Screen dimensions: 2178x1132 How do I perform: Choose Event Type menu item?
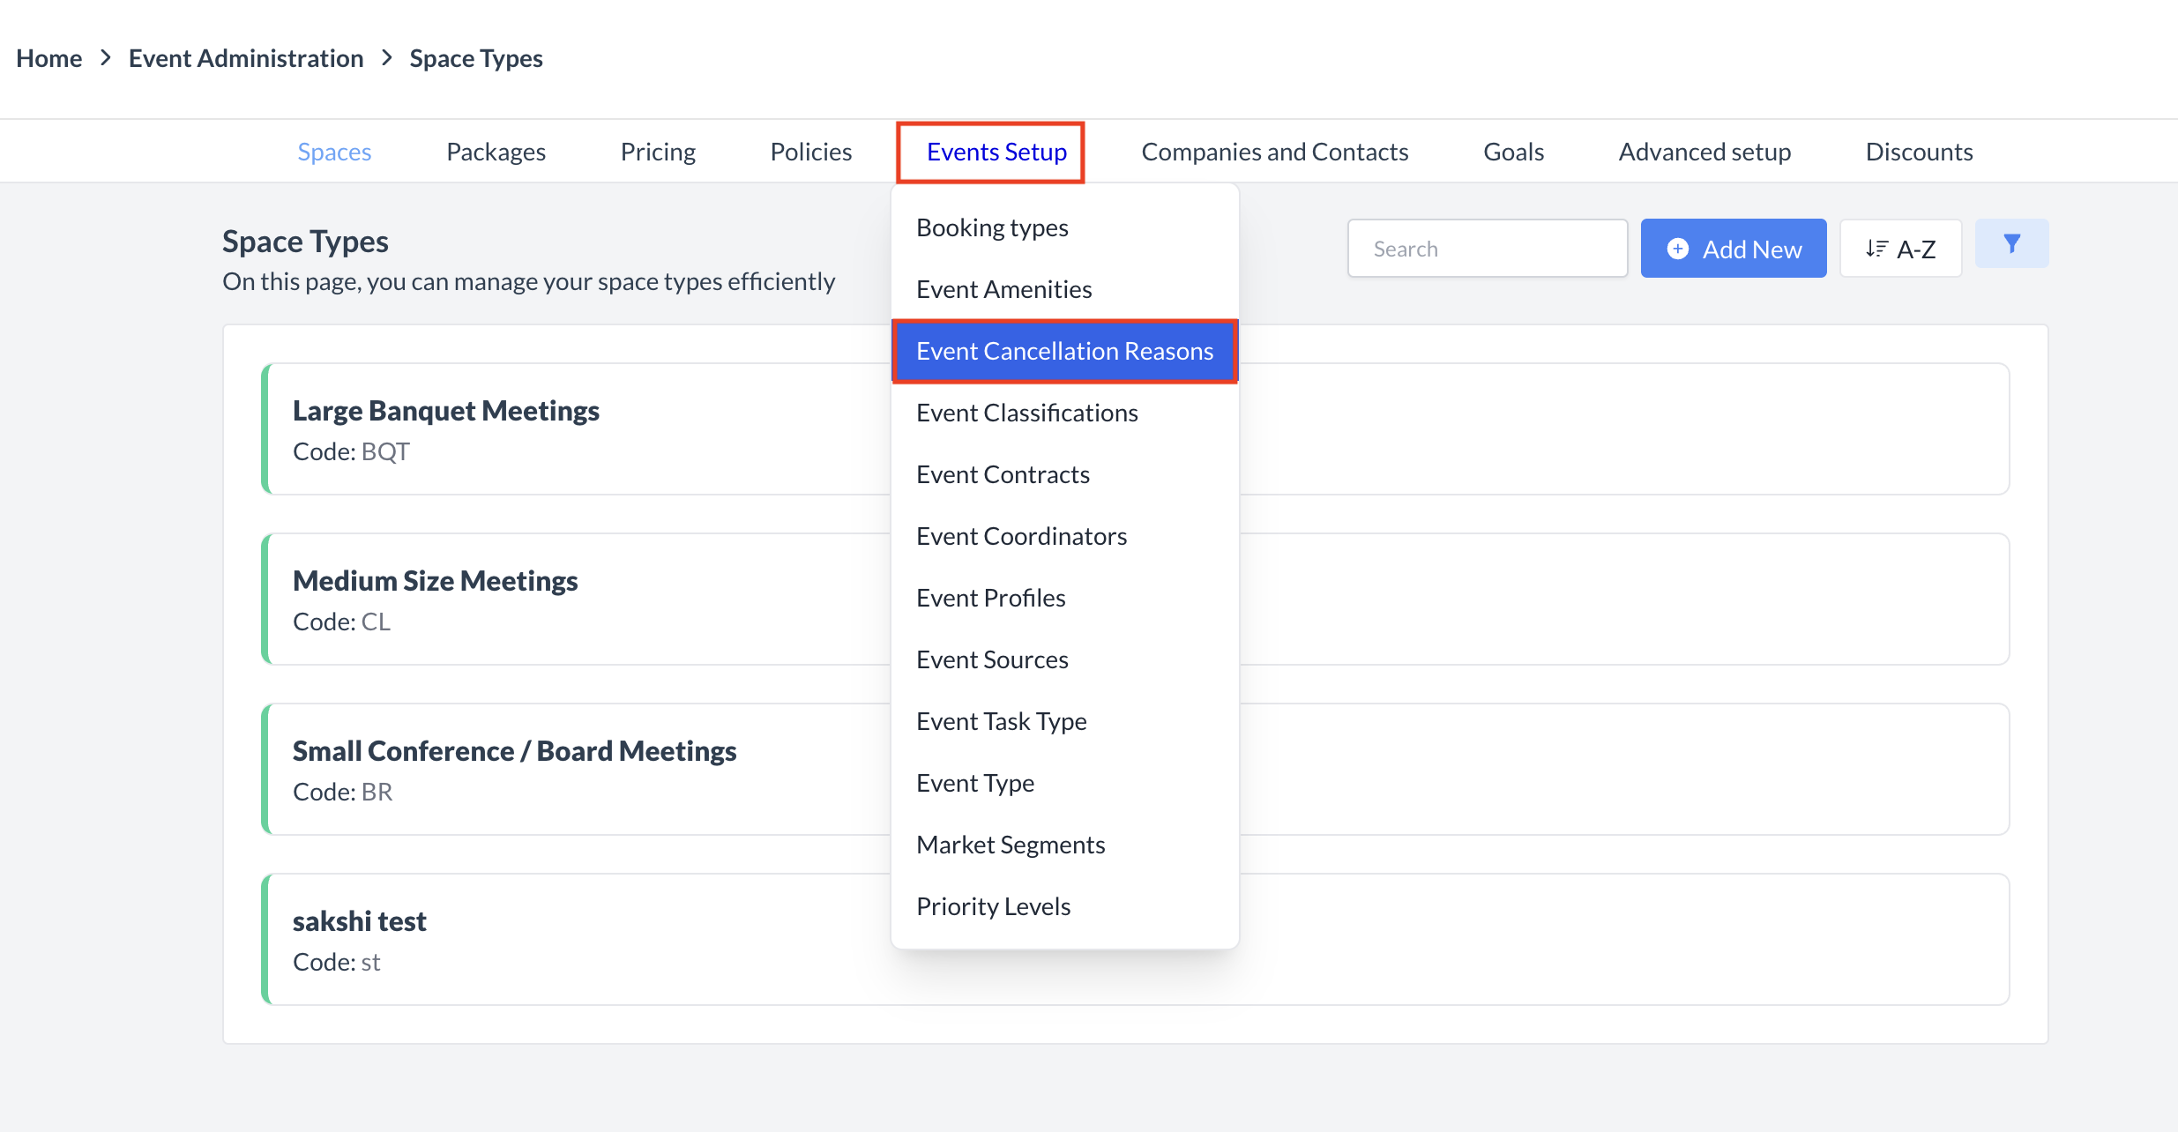pos(1065,783)
